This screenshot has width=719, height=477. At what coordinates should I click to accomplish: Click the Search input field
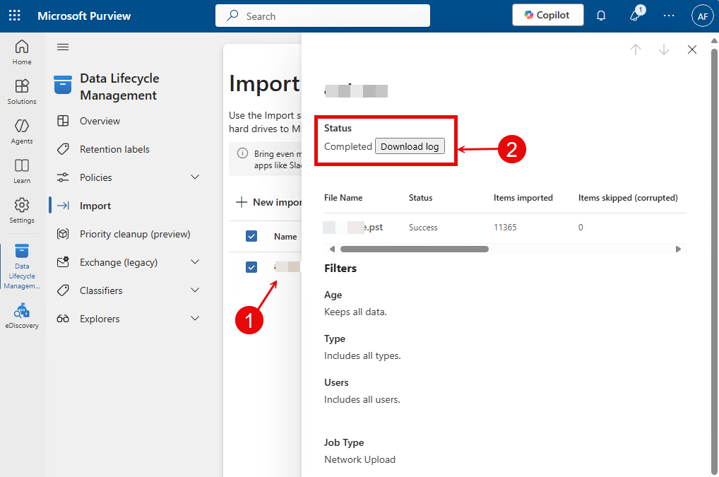(x=323, y=16)
